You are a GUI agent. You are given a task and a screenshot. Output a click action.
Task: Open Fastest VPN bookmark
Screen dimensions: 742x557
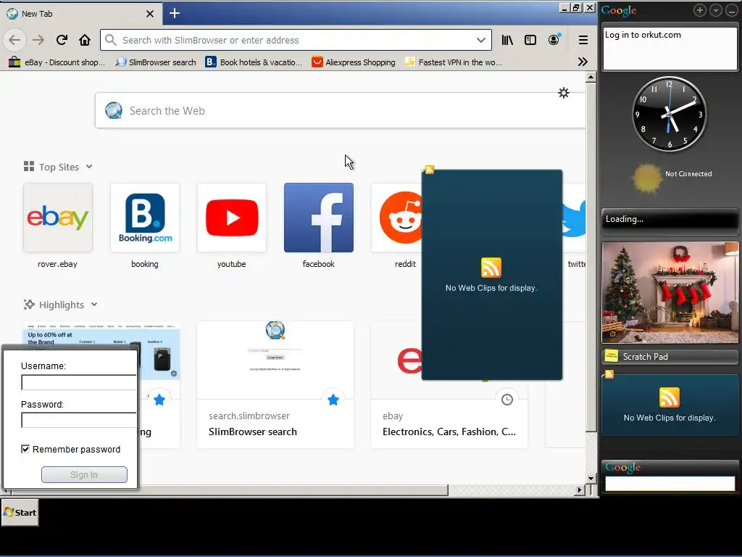coord(454,62)
